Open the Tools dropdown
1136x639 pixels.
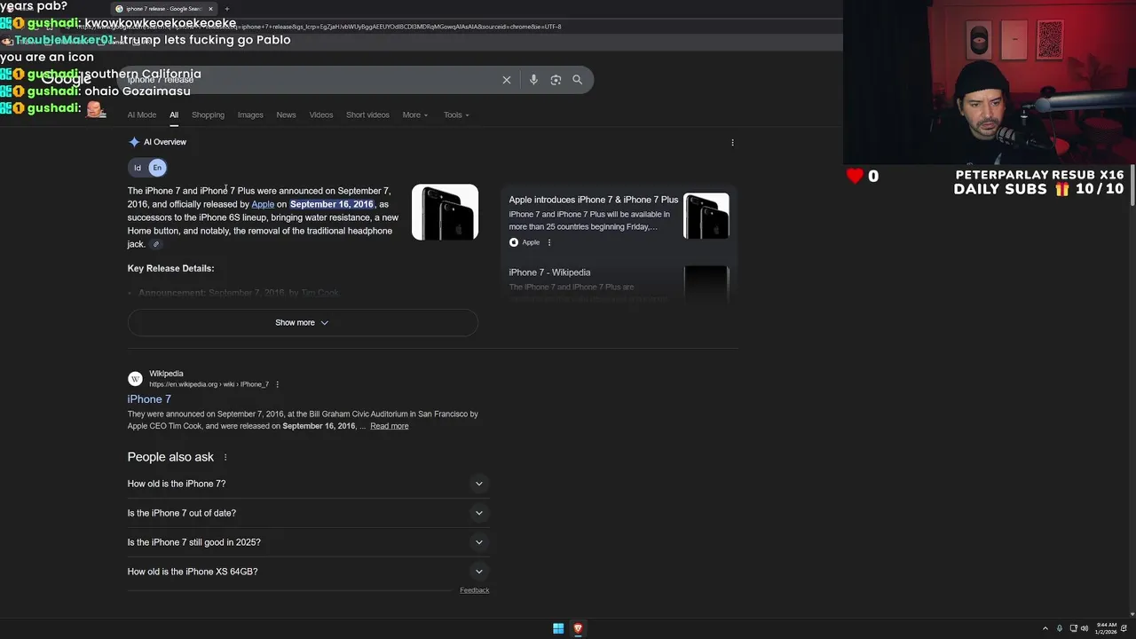click(x=456, y=114)
